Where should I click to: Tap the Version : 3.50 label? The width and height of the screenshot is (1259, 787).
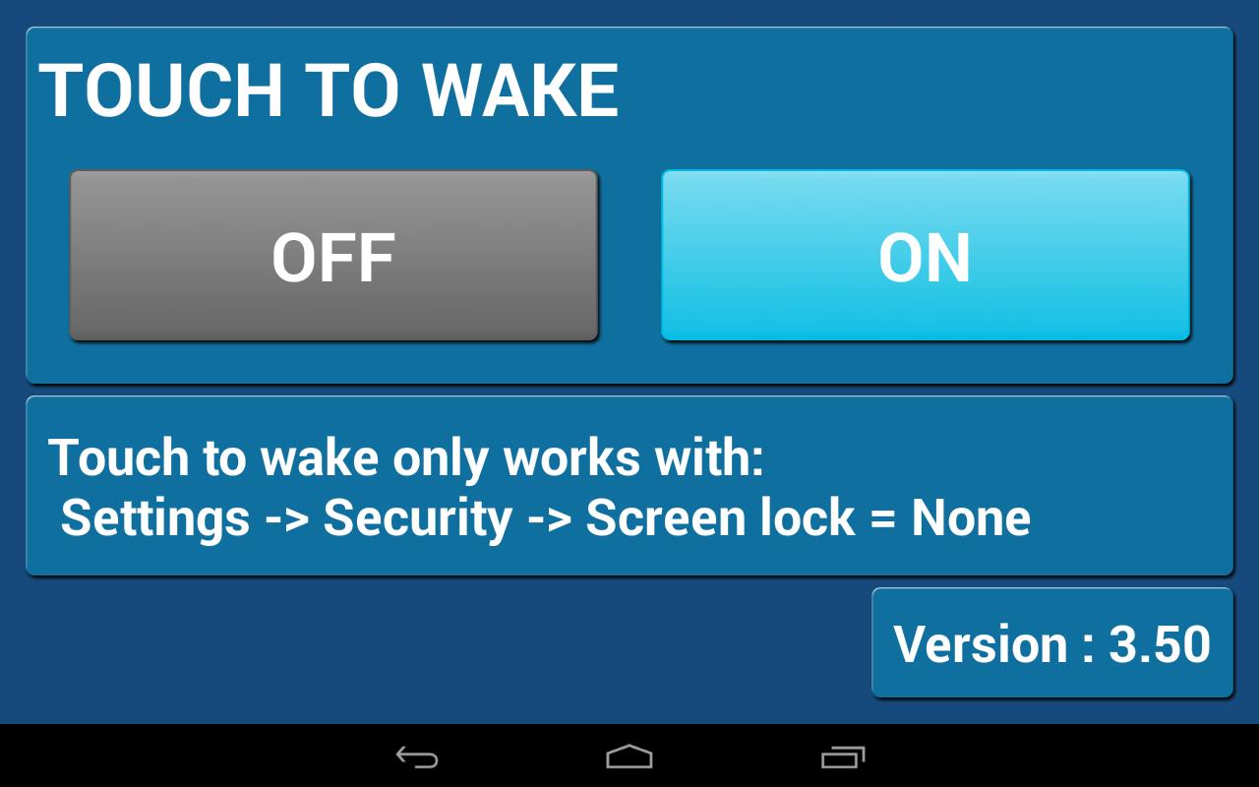pos(1052,643)
